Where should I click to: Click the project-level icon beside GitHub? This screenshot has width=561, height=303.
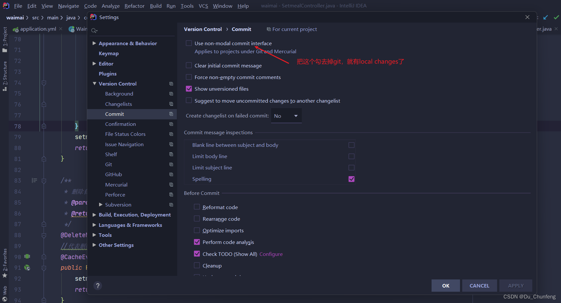tap(171, 175)
